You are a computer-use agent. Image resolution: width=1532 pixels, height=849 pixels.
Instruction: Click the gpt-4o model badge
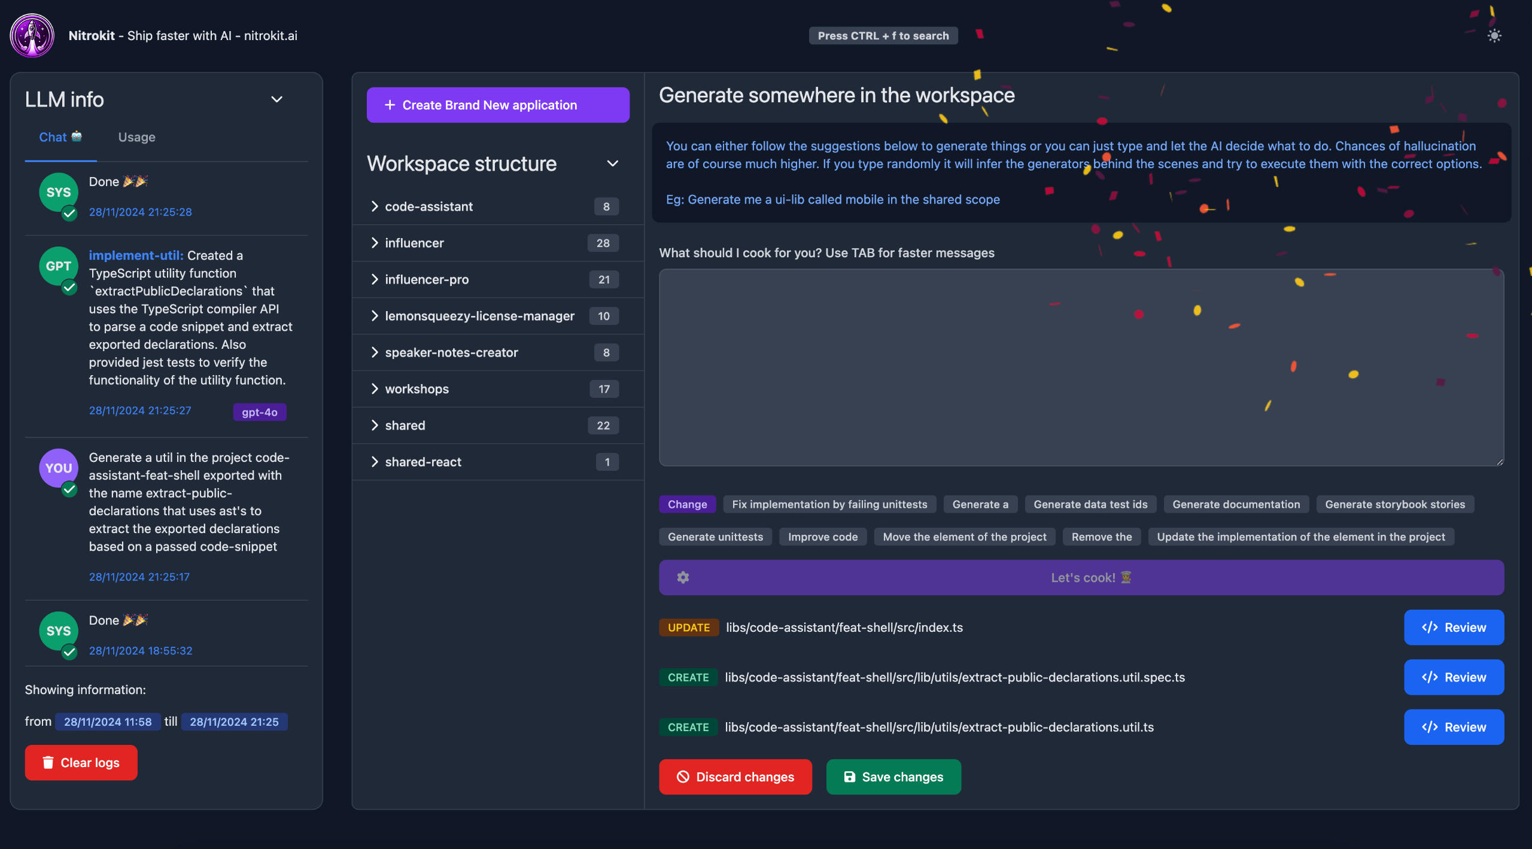pyautogui.click(x=259, y=412)
